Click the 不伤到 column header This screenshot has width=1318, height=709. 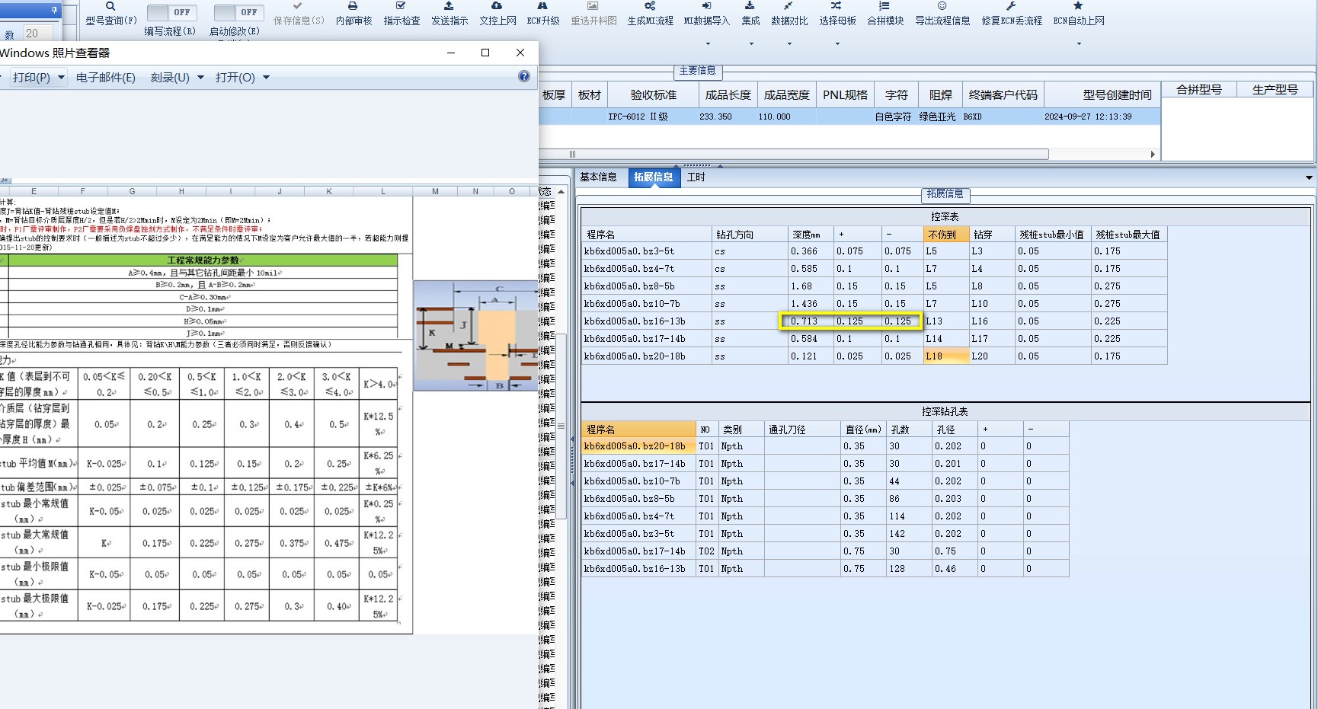[x=945, y=235]
